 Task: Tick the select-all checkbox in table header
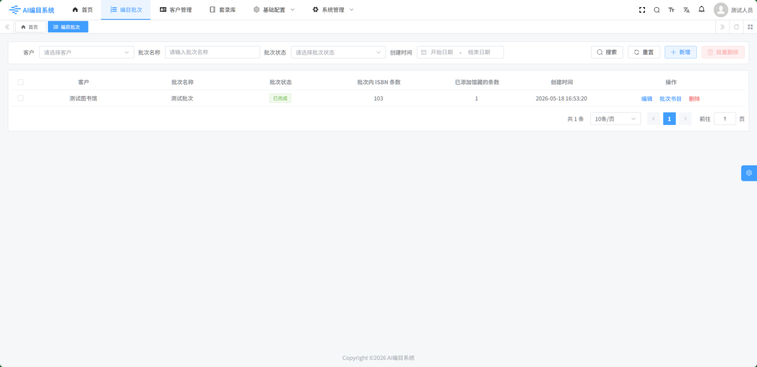[x=21, y=82]
